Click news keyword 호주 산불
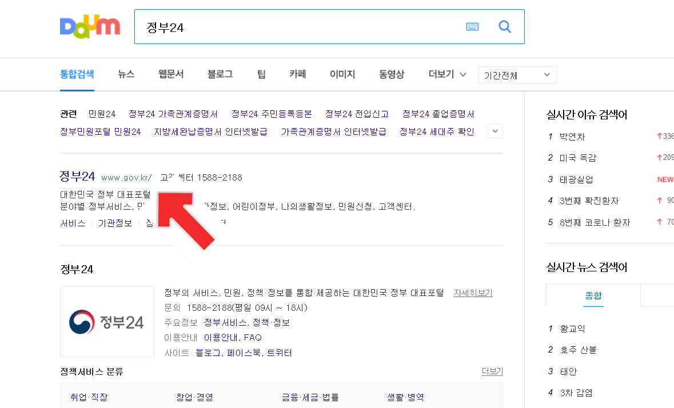Screen dimensions: 674x408 click(578, 350)
